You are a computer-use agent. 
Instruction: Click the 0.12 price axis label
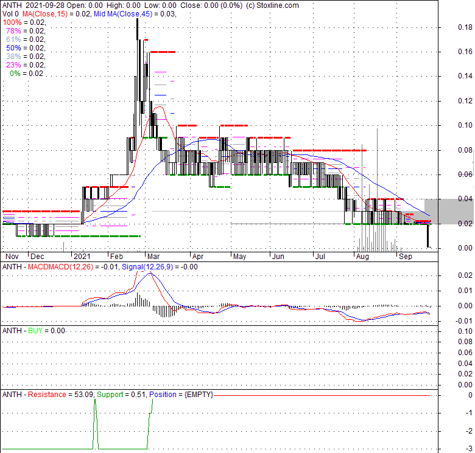[465, 101]
